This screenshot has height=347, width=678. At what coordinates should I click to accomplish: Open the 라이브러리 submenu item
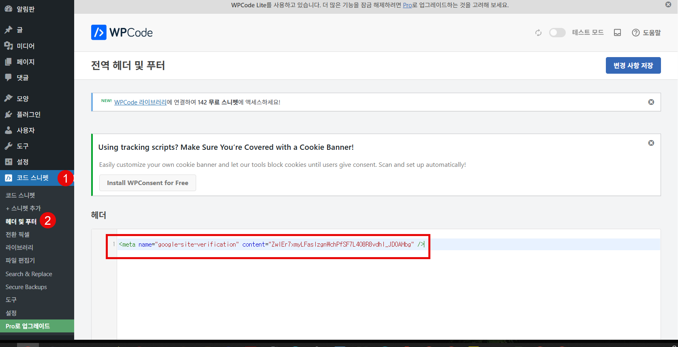pos(19,247)
